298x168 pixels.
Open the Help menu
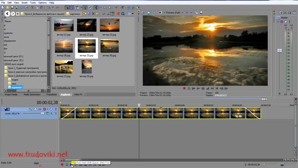click(52, 3)
